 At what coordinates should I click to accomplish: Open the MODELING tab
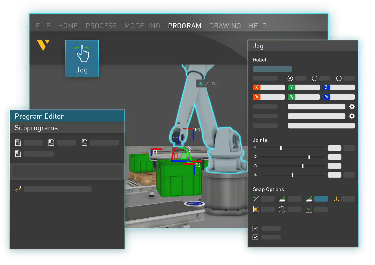pyautogui.click(x=142, y=26)
